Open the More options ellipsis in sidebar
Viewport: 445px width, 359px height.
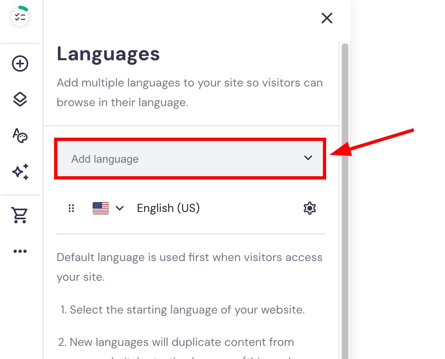(20, 251)
